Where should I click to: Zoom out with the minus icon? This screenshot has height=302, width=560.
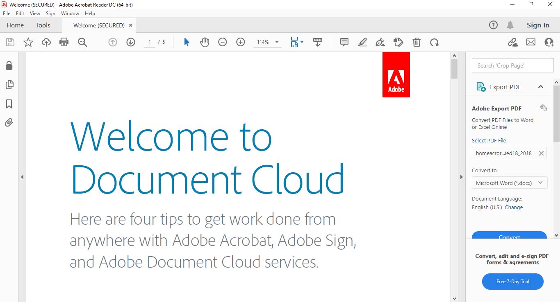(223, 42)
